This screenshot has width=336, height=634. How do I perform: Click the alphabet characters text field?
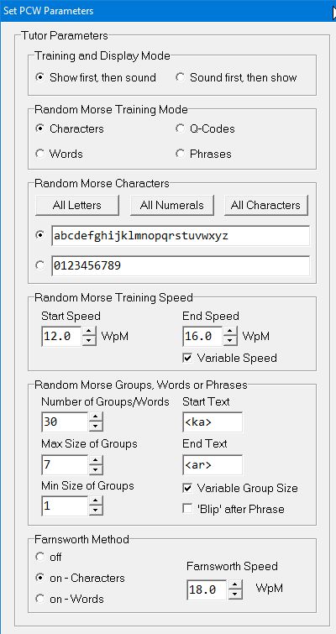[x=181, y=236]
